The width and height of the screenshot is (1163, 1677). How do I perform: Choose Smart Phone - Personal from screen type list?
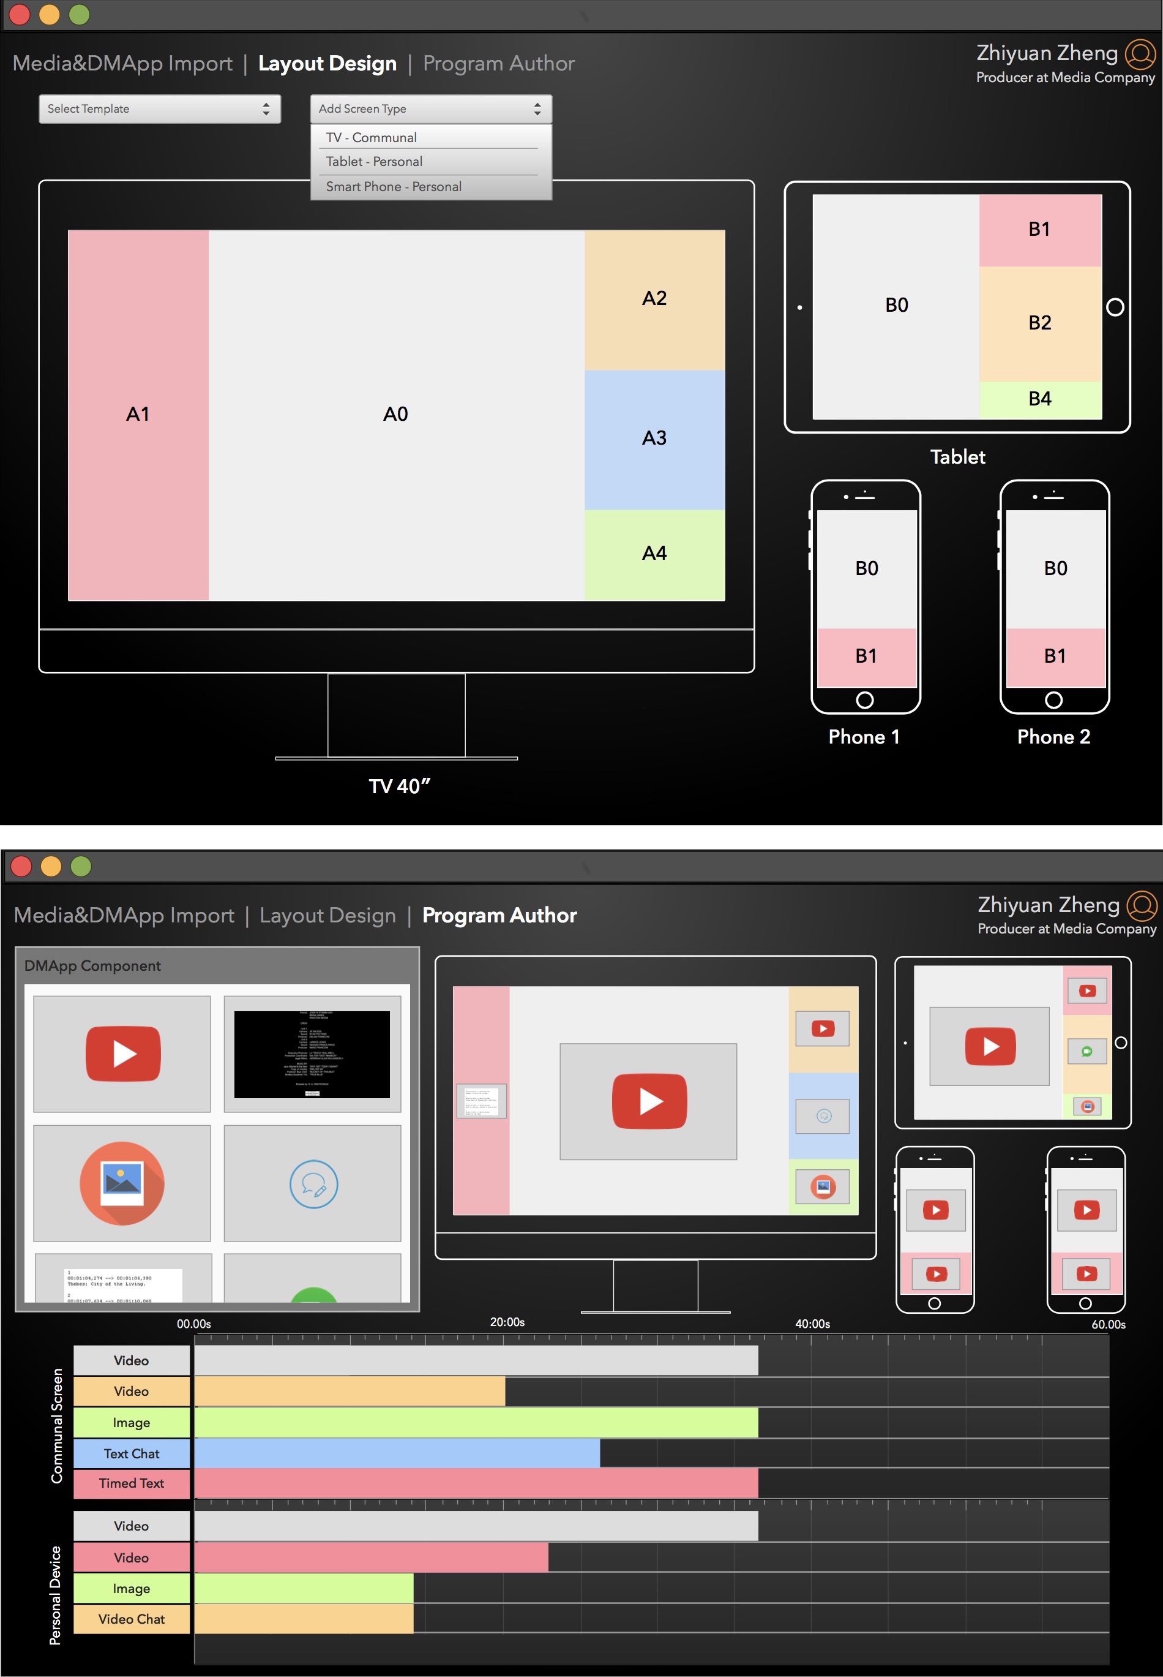[x=394, y=187]
